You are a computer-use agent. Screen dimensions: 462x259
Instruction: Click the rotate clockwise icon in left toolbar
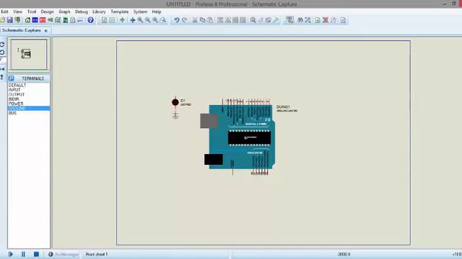coord(2,45)
